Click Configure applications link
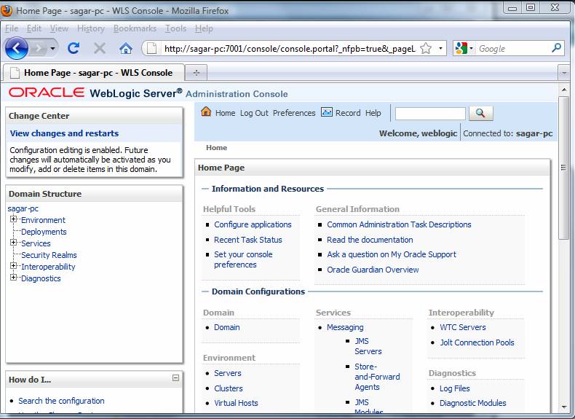Screen dimensions: 575x419 (x=253, y=224)
